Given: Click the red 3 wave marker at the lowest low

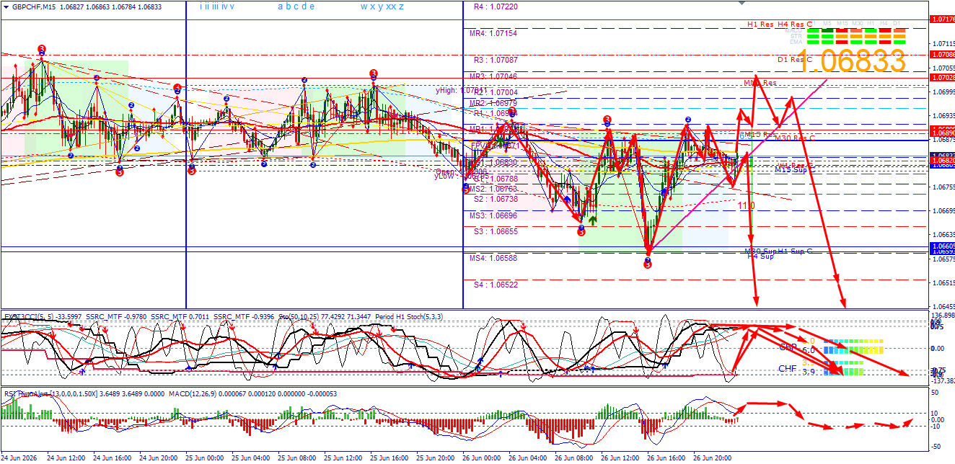Looking at the screenshot, I should pyautogui.click(x=648, y=264).
